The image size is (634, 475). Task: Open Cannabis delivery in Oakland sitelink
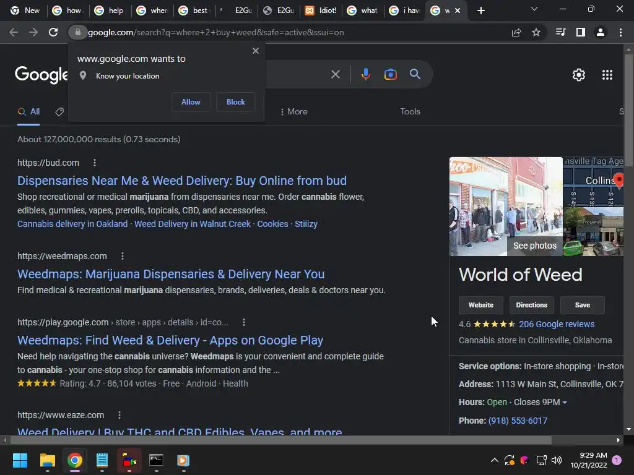coord(72,224)
